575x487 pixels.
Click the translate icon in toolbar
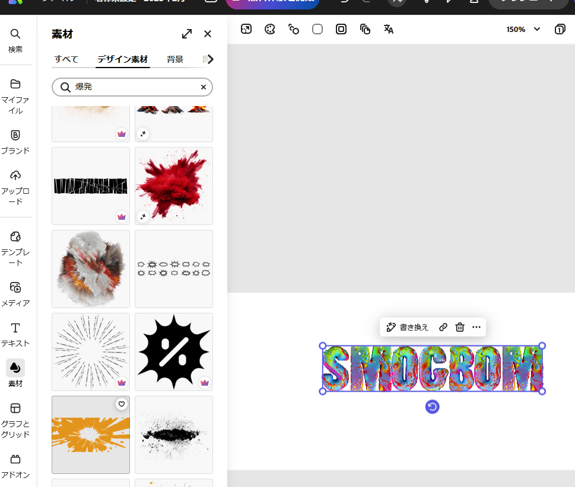coord(389,29)
